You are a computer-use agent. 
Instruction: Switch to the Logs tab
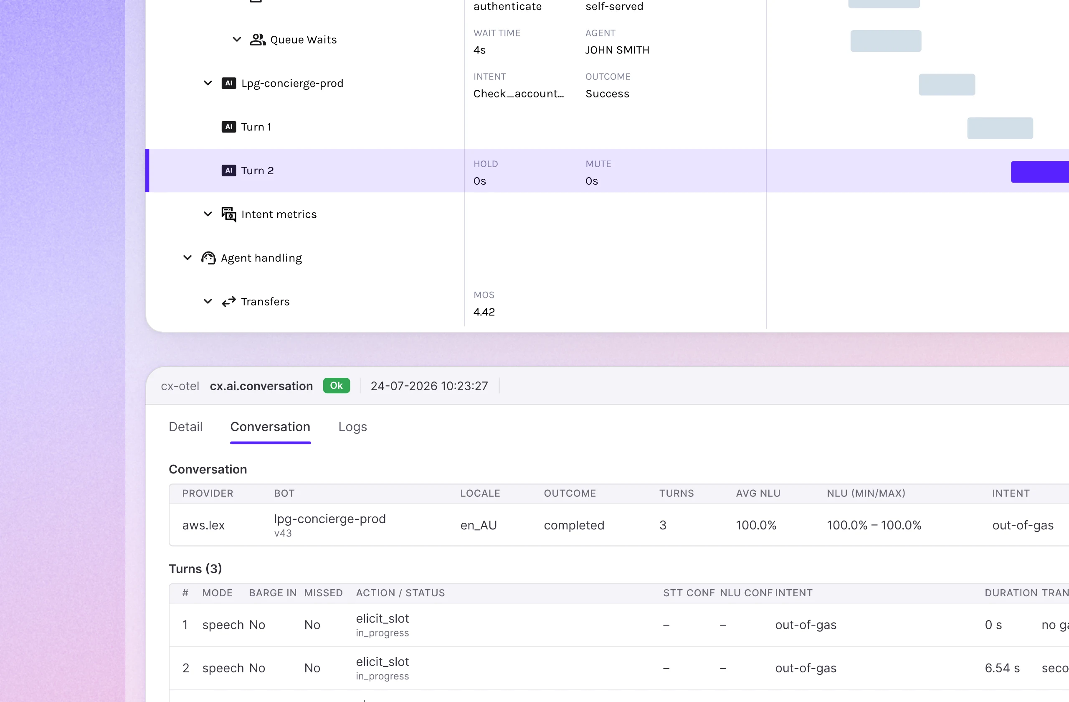coord(352,427)
